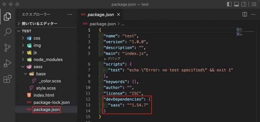Toggle the bottom panel layout button

[x=236, y=4]
